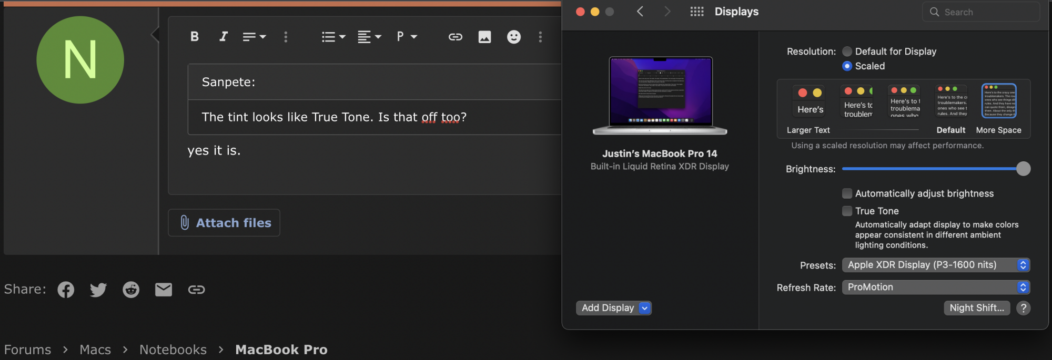The image size is (1052, 360).
Task: Select the Scaled resolution radio button
Action: pos(847,66)
